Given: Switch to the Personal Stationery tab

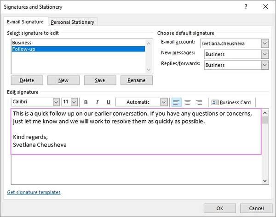Looking at the screenshot, I should [x=73, y=22].
